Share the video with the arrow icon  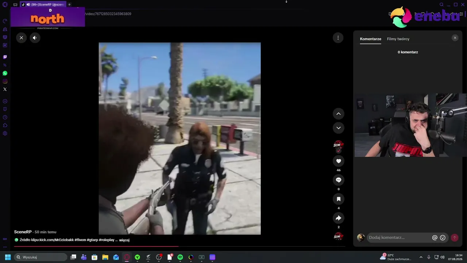click(339, 218)
